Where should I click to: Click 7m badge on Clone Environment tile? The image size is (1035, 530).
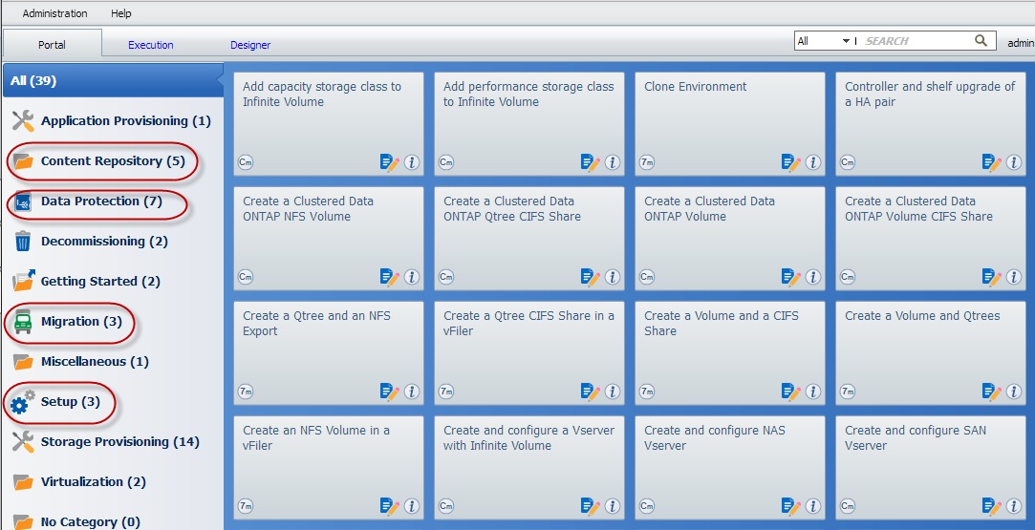click(x=647, y=162)
